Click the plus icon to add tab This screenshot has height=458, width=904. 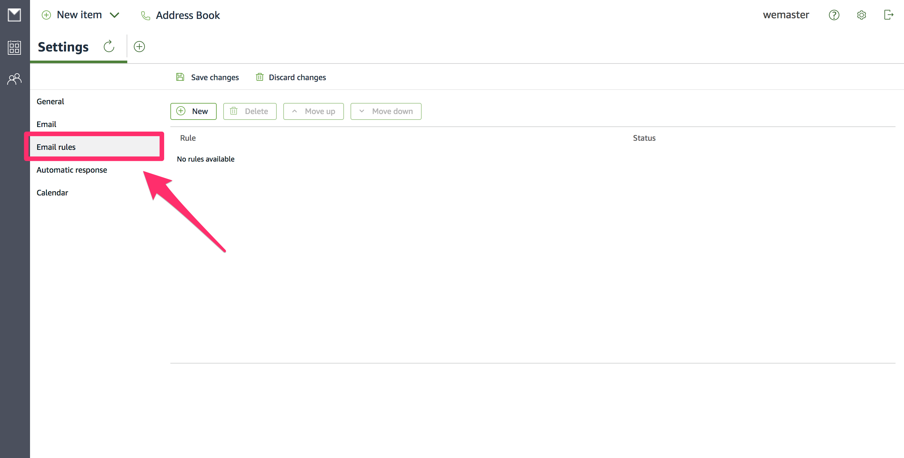pos(139,47)
